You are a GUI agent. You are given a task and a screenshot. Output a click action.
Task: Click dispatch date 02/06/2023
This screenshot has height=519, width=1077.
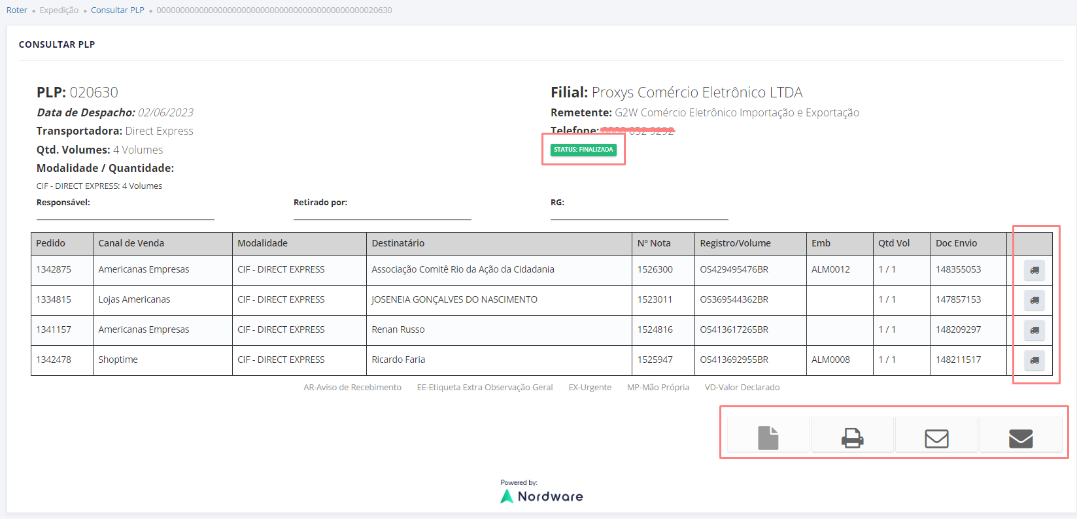[x=165, y=112]
